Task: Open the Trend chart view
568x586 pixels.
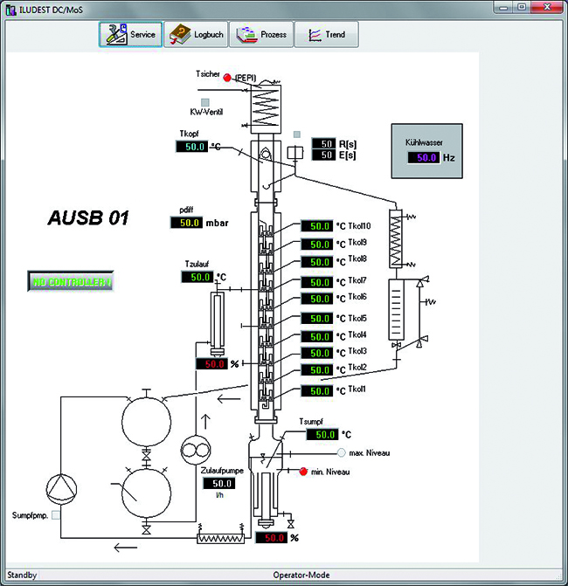Action: click(327, 34)
